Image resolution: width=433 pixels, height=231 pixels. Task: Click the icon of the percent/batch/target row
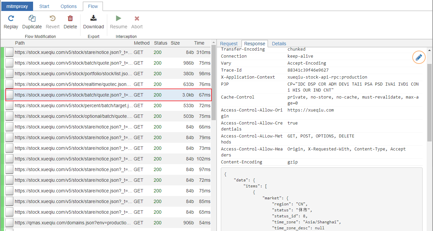(x=9, y=106)
